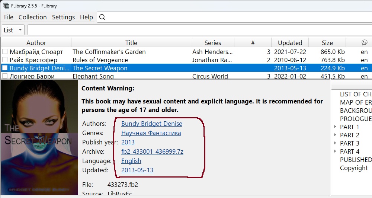Sort by the Series column header

pos(212,43)
